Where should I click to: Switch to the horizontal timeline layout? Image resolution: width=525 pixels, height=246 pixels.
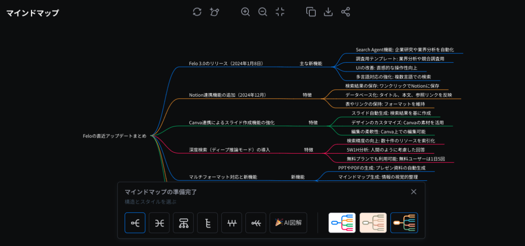point(232,223)
